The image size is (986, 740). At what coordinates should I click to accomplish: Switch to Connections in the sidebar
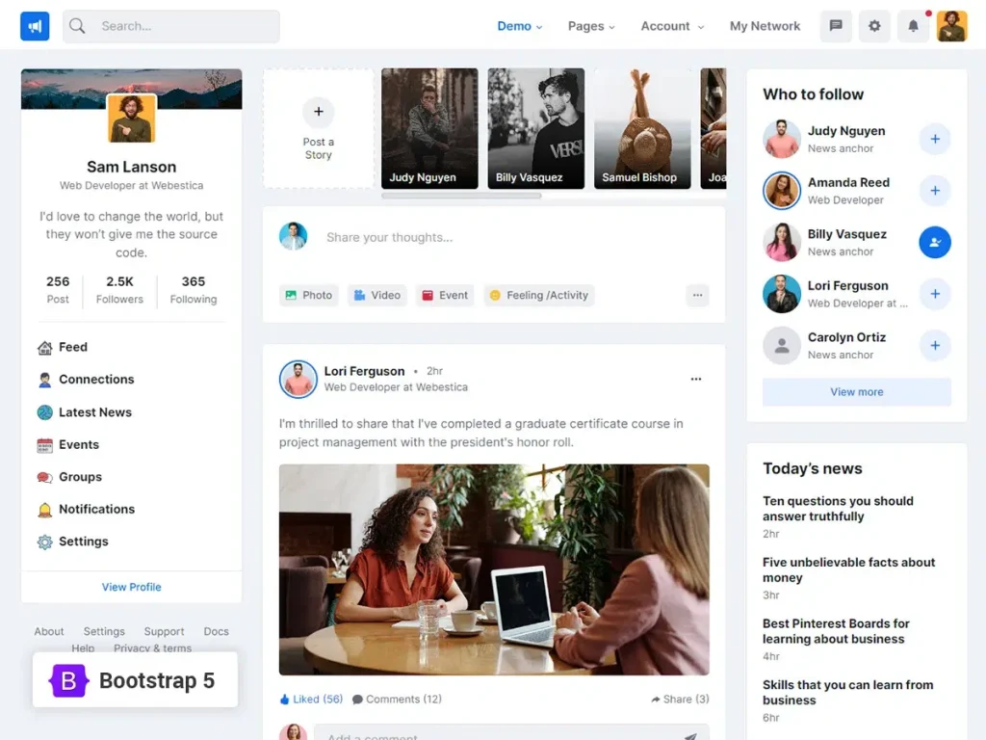(95, 380)
